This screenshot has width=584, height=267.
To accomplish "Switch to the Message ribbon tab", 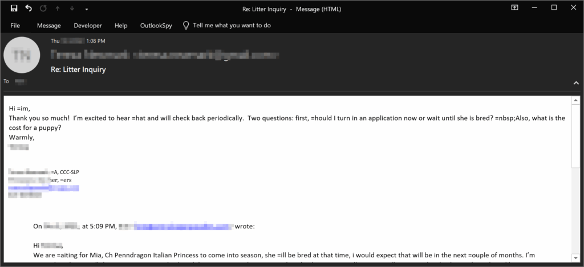I will (x=49, y=26).
